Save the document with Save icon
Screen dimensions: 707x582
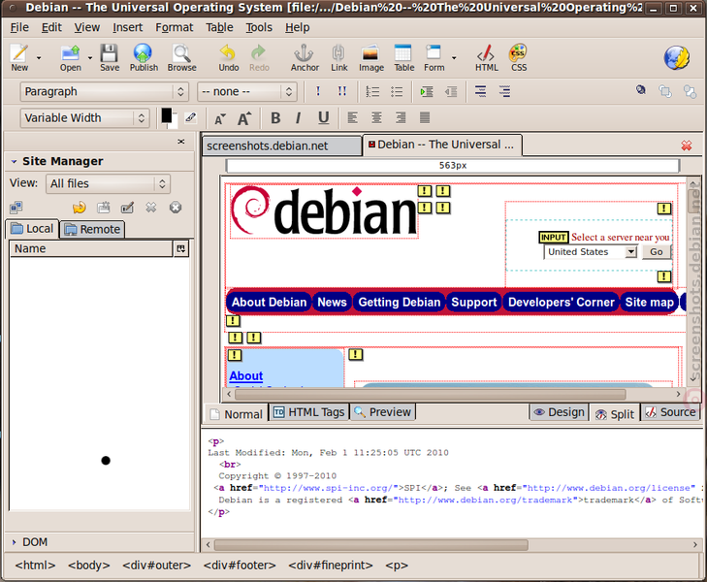click(110, 57)
